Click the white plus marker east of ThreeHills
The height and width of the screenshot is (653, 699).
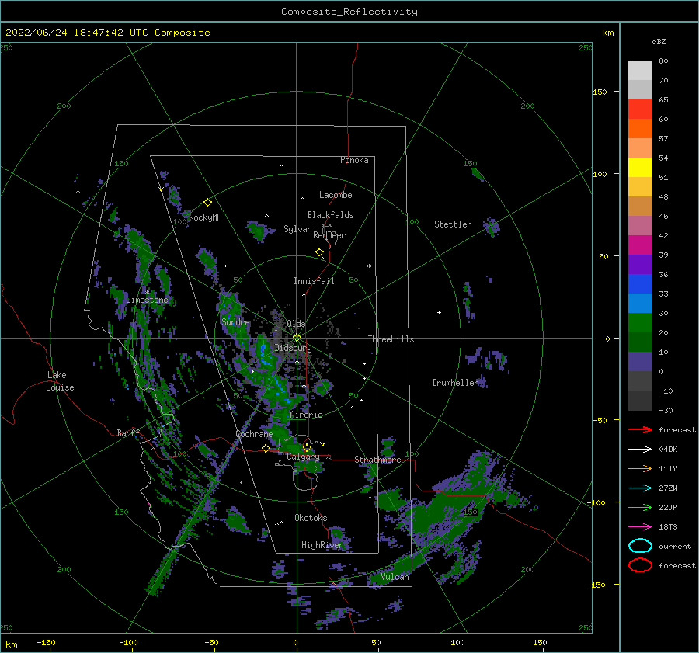click(x=439, y=312)
